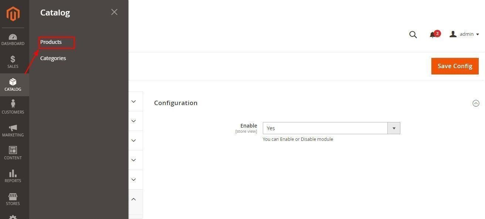
Task: Open the Dashboard sidebar section
Action: (x=13, y=40)
